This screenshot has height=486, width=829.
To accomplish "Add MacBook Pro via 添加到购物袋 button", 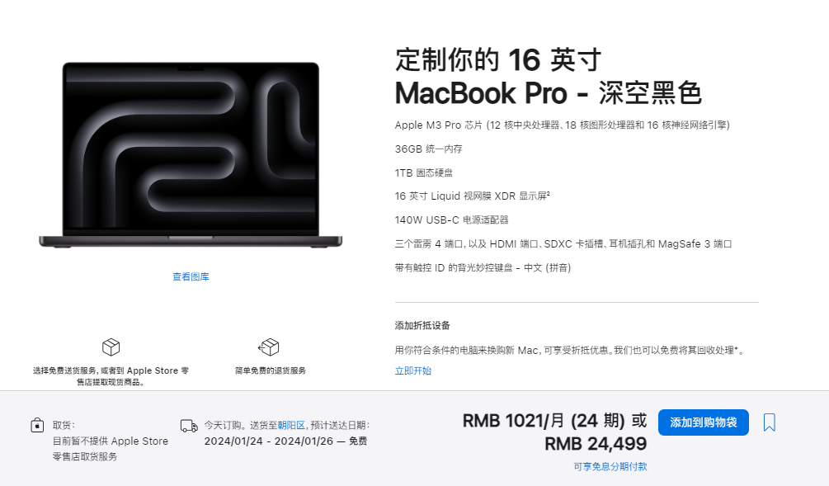I will pyautogui.click(x=703, y=422).
